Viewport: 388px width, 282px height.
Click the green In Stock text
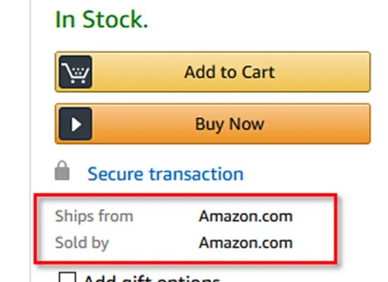pyautogui.click(x=102, y=19)
